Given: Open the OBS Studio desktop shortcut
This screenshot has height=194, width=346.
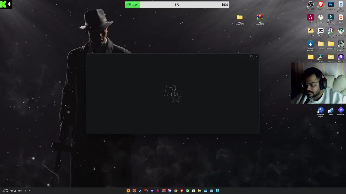Looking at the screenshot, I should 310,5.
